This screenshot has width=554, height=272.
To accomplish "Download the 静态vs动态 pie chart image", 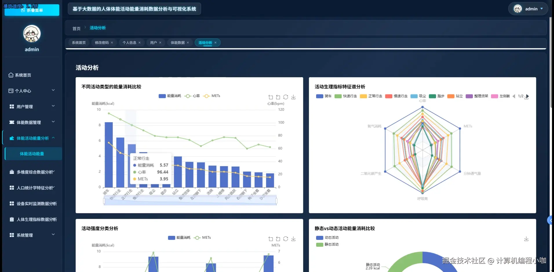I will (526, 239).
